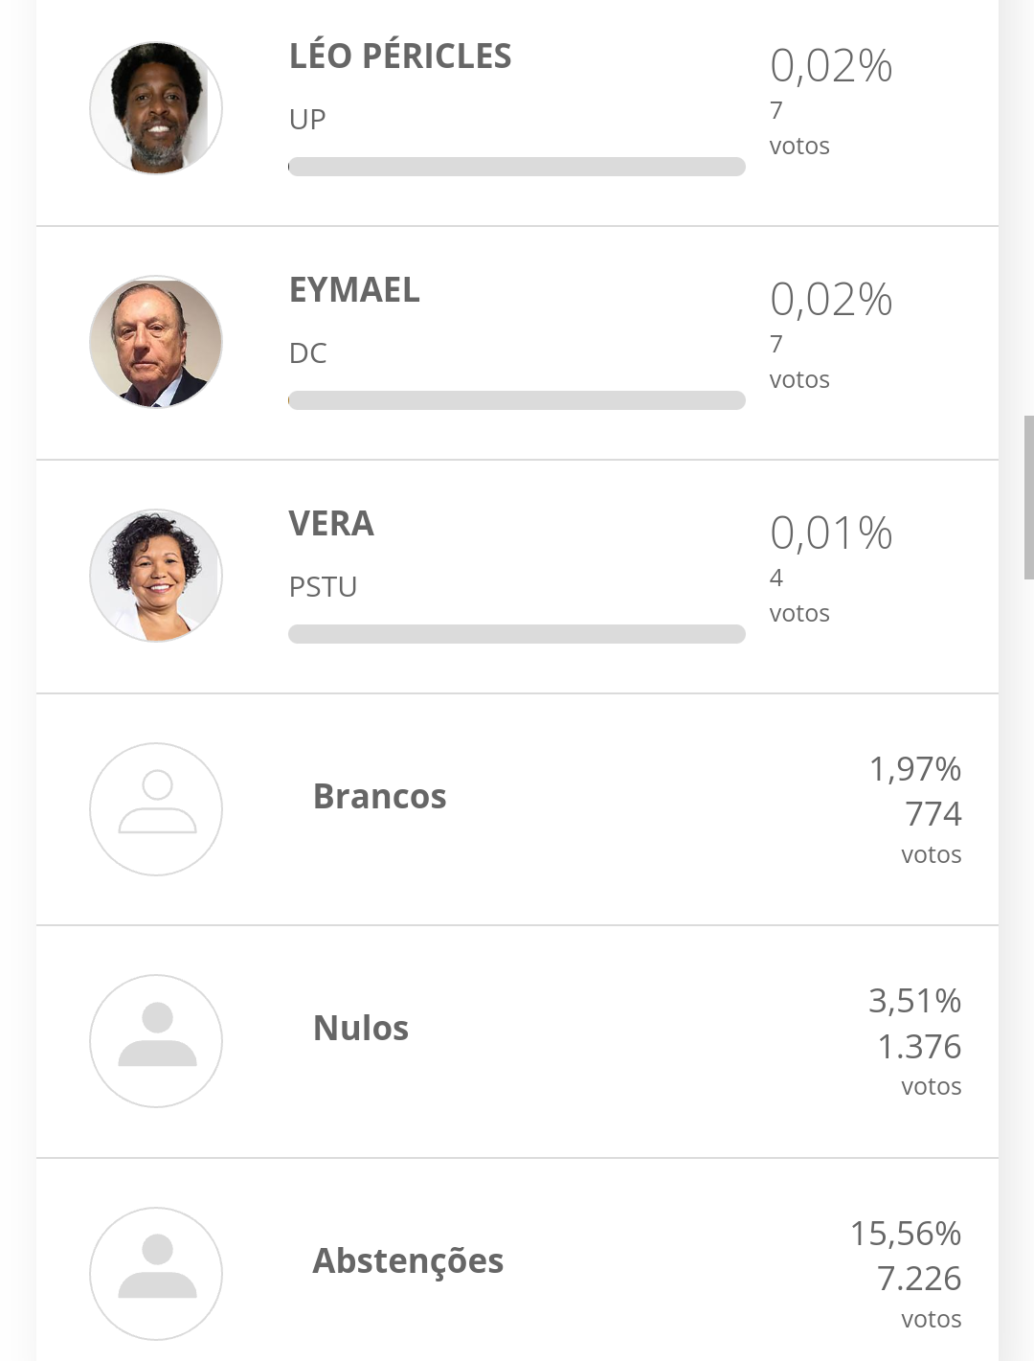The width and height of the screenshot is (1034, 1361).
Task: Select the EYMAEL name heading
Action: click(354, 290)
